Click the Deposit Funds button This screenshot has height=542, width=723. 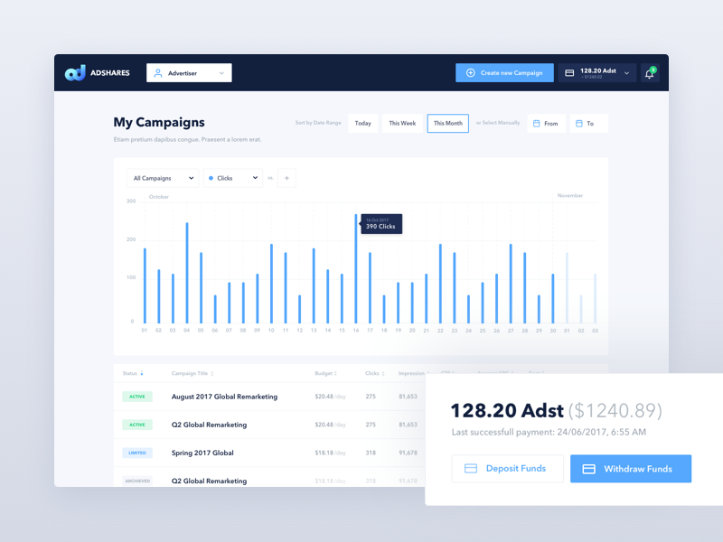pyautogui.click(x=507, y=469)
